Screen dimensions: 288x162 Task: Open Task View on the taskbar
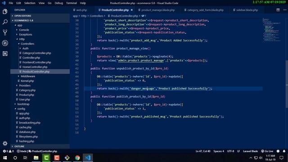25,158
